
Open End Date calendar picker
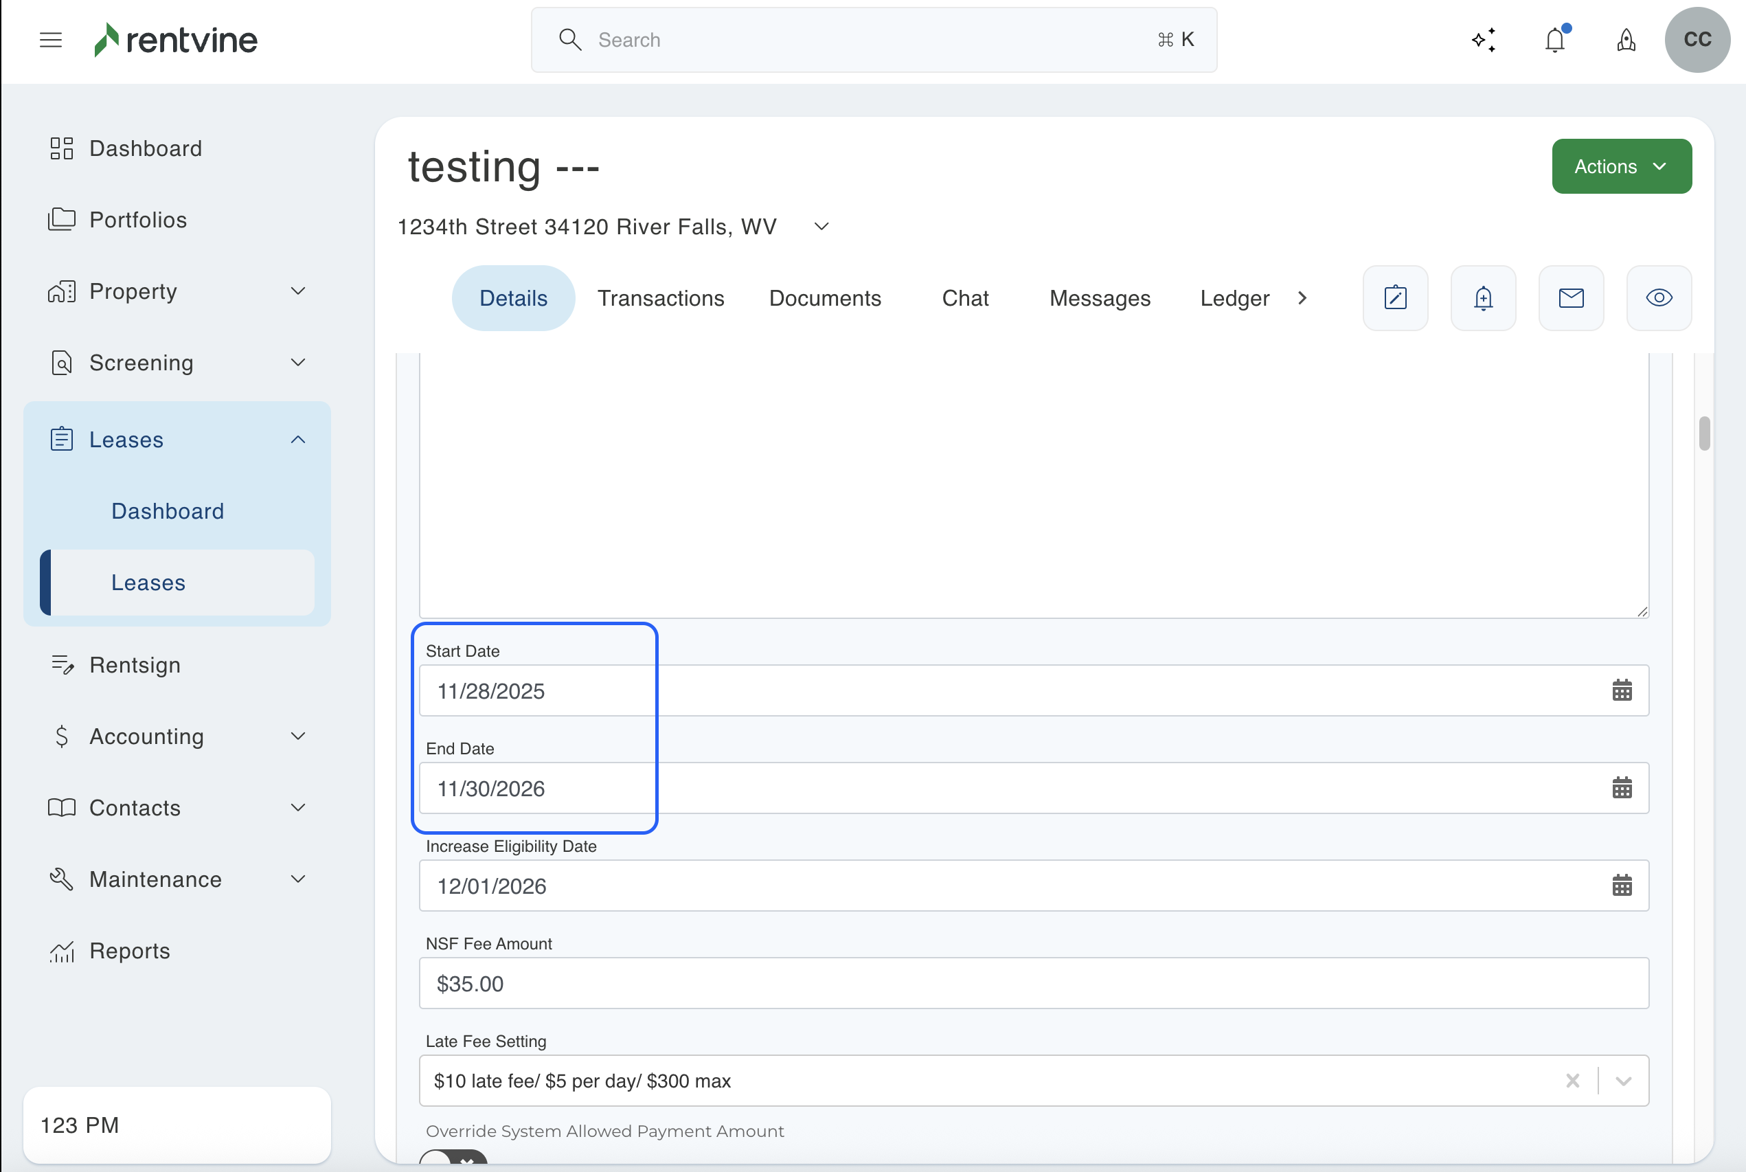(x=1621, y=788)
